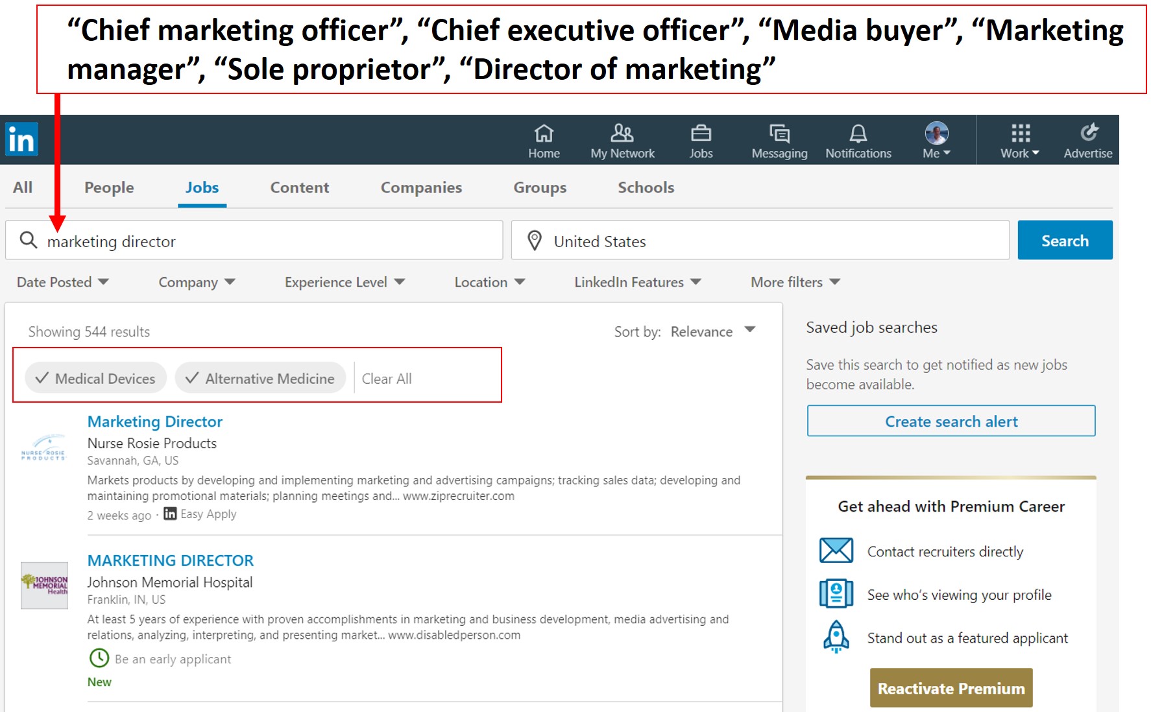Open the Home icon in the navigation bar
The image size is (1151, 712).
(544, 133)
